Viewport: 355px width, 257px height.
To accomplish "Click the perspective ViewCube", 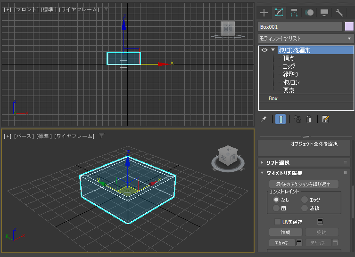I will (x=228, y=156).
